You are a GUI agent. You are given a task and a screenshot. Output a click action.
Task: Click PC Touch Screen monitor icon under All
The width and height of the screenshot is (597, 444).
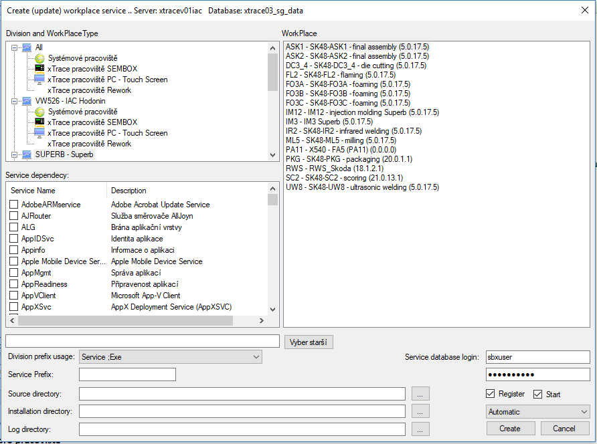[39, 80]
